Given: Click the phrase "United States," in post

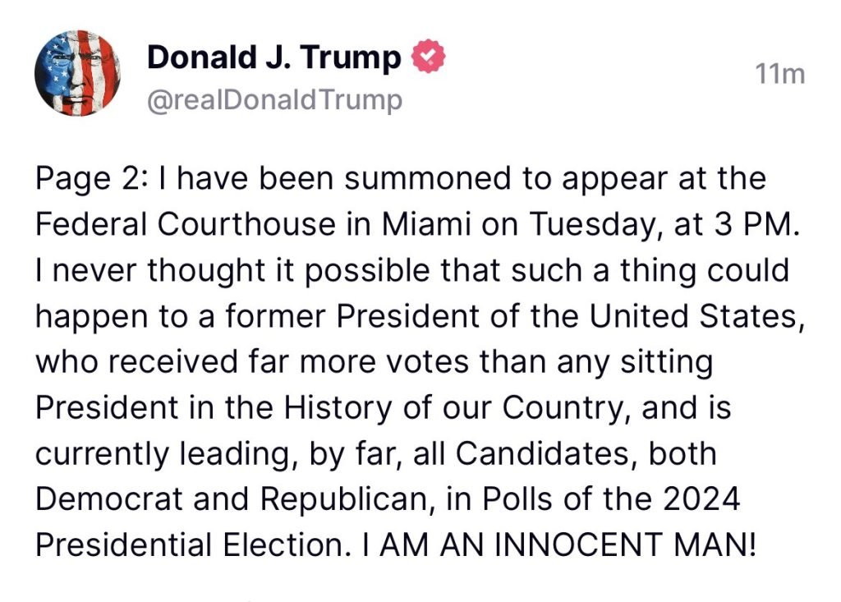Looking at the screenshot, I should [697, 316].
